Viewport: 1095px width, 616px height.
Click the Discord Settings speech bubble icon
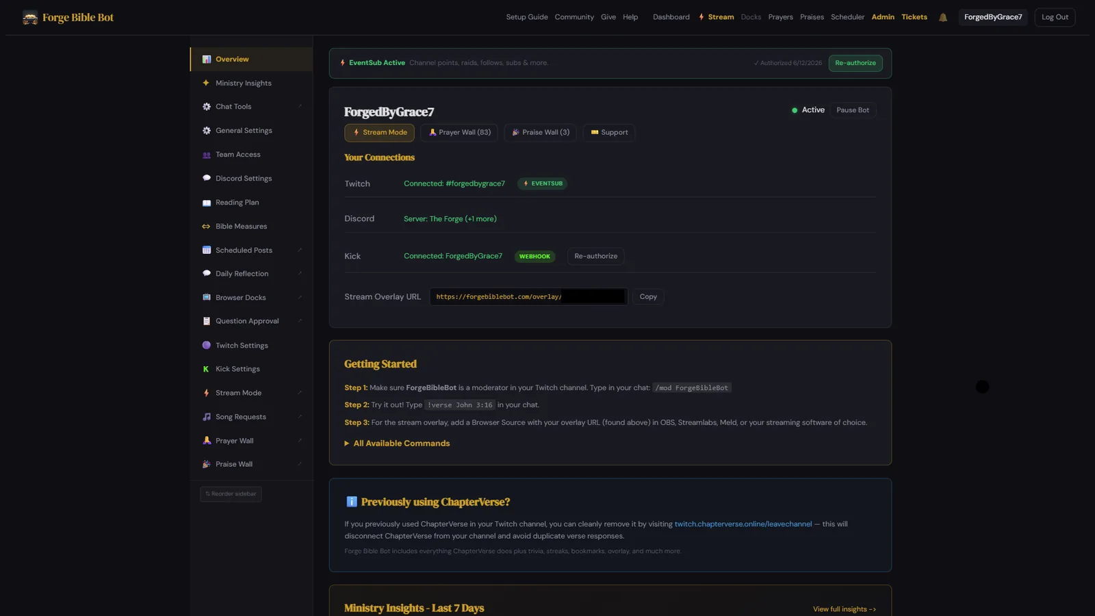pos(207,179)
